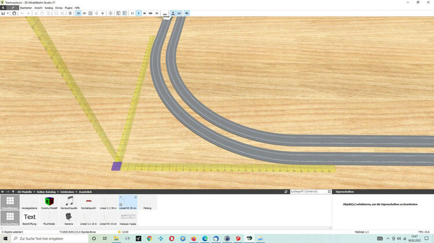Select the Partikeleffekte category tile
The height and width of the screenshot is (243, 434).
click(x=10, y=218)
